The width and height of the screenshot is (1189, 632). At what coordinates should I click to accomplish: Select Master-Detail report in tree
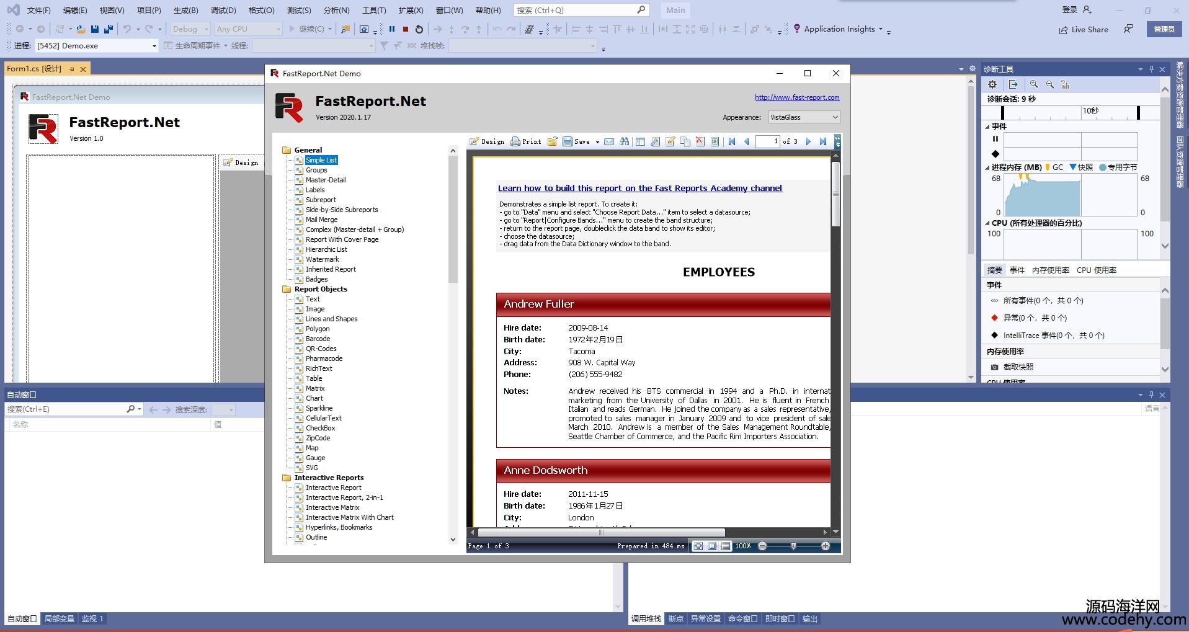pos(326,180)
